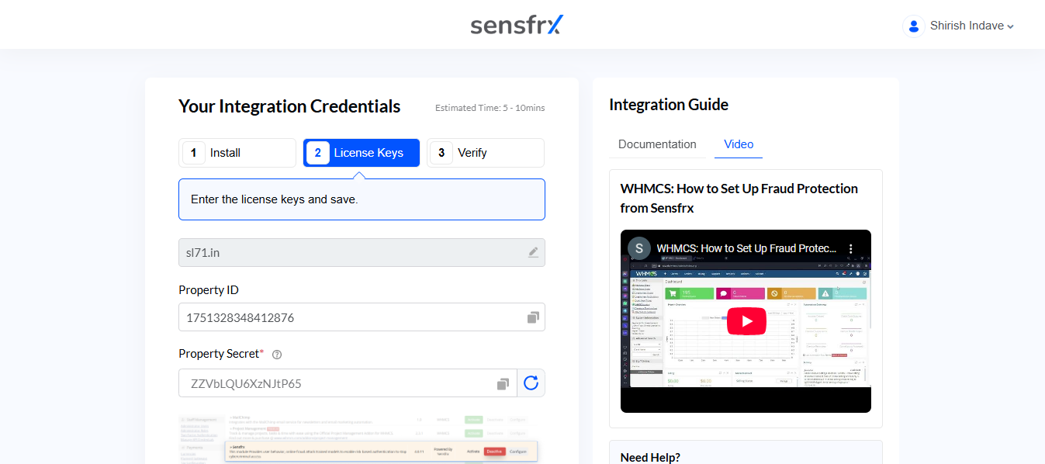1045x464 pixels.
Task: Copy the Property ID value
Action: click(533, 317)
